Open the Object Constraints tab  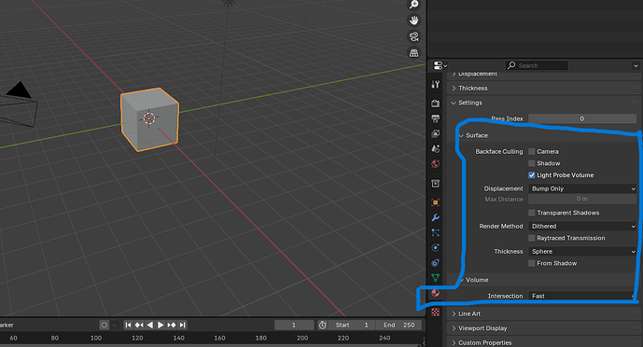pos(436,263)
